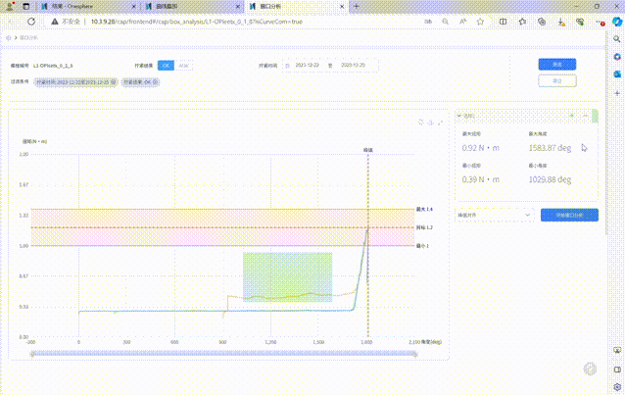Viewport: 625px width, 395px height.
Task: Click the start date field 2023-12-22
Action: click(x=307, y=65)
